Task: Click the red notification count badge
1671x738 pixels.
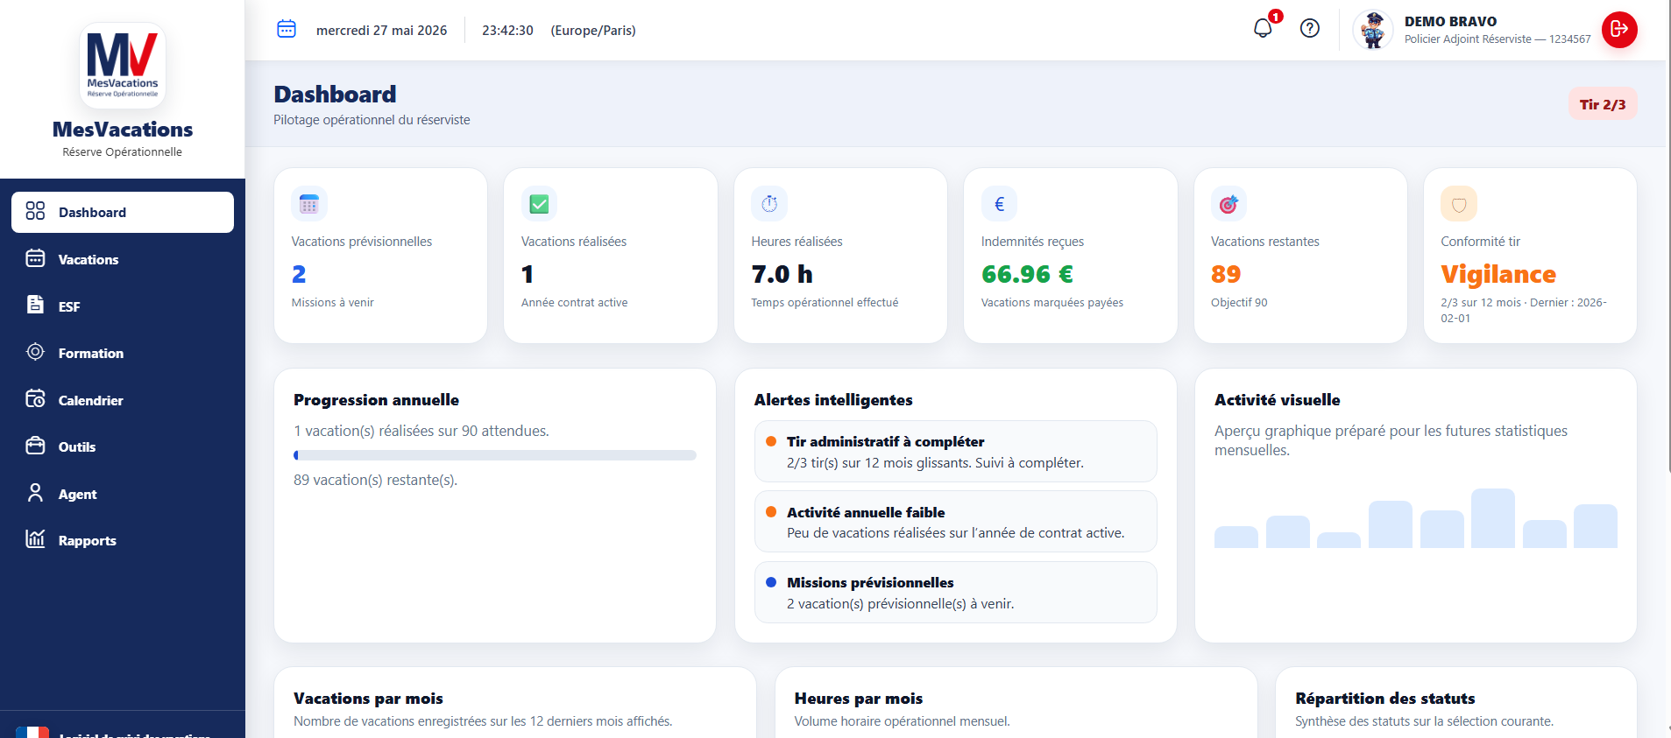Action: tap(1276, 16)
